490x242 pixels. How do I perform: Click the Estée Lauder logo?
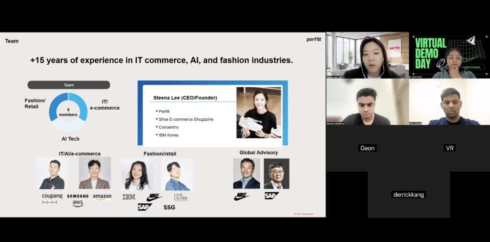(180, 197)
